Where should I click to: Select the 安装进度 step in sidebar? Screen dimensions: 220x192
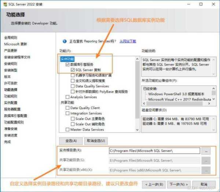(11, 135)
